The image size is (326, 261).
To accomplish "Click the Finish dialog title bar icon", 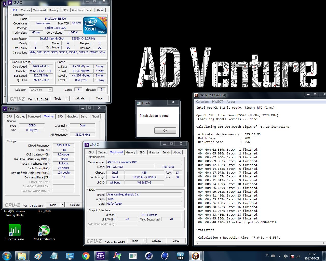I will coord(139,103).
